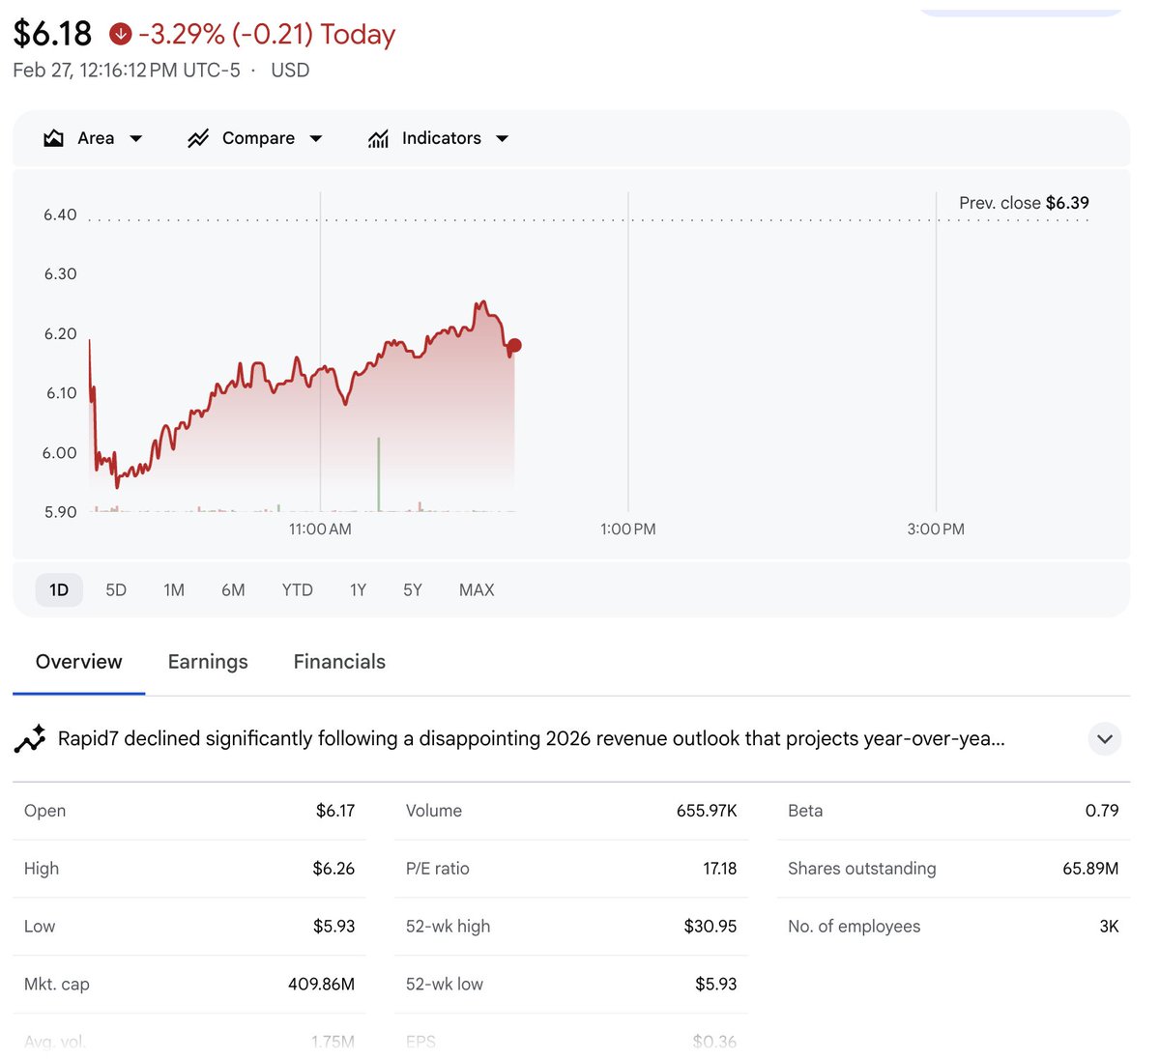Viewport: 1160px width, 1059px height.
Task: Click the 52-wk low value $5.93
Action: pos(715,985)
